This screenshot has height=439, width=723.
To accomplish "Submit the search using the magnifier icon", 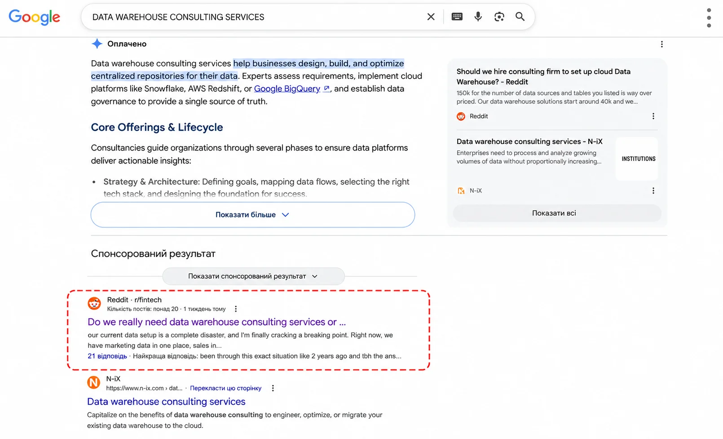I will pos(520,17).
